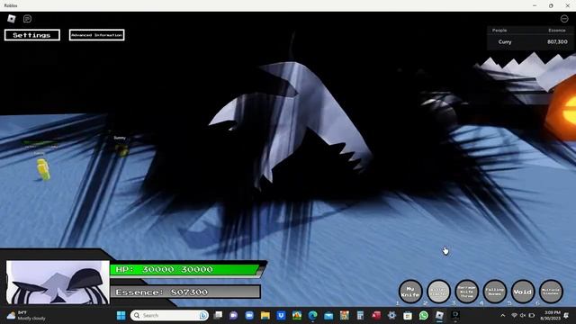Show hidden system tray icons
The height and width of the screenshot is (324, 576).
[503, 315]
